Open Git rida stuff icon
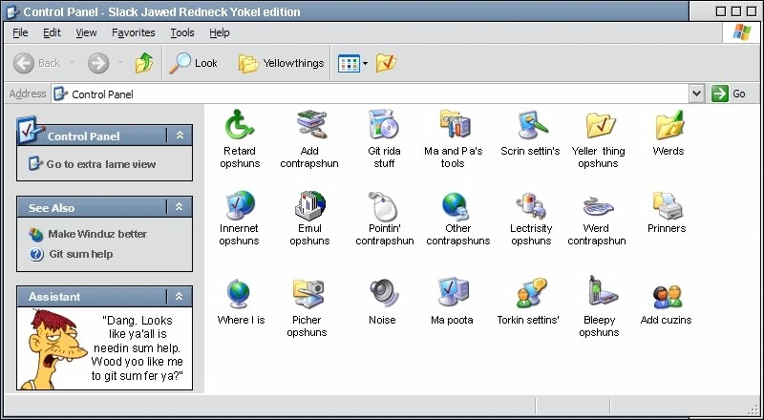The image size is (764, 420). [383, 125]
